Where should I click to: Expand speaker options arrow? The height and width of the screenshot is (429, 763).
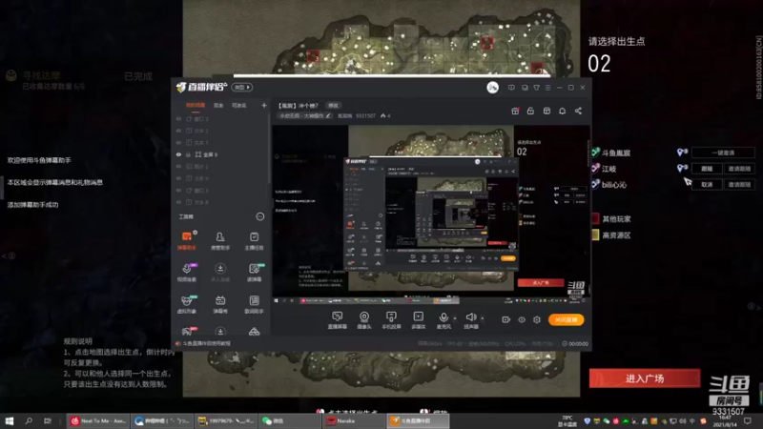pos(483,318)
